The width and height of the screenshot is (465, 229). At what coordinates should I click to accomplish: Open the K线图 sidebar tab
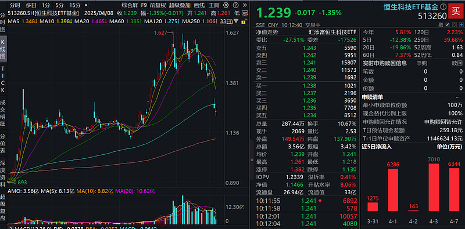[3, 49]
